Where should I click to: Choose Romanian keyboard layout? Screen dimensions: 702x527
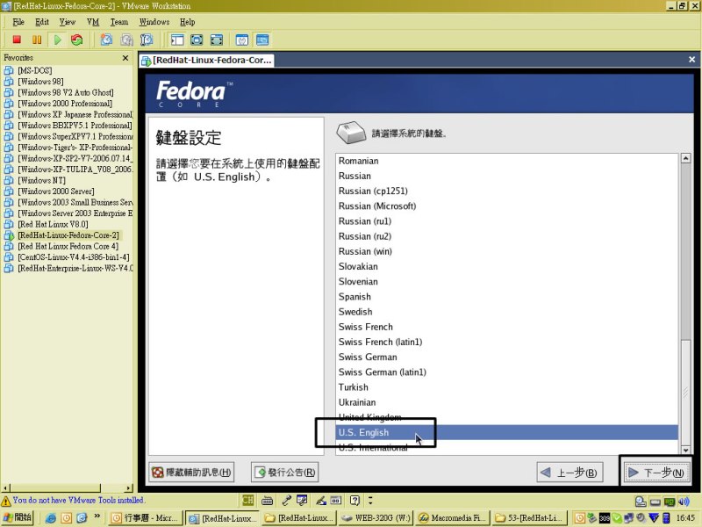coord(507,161)
